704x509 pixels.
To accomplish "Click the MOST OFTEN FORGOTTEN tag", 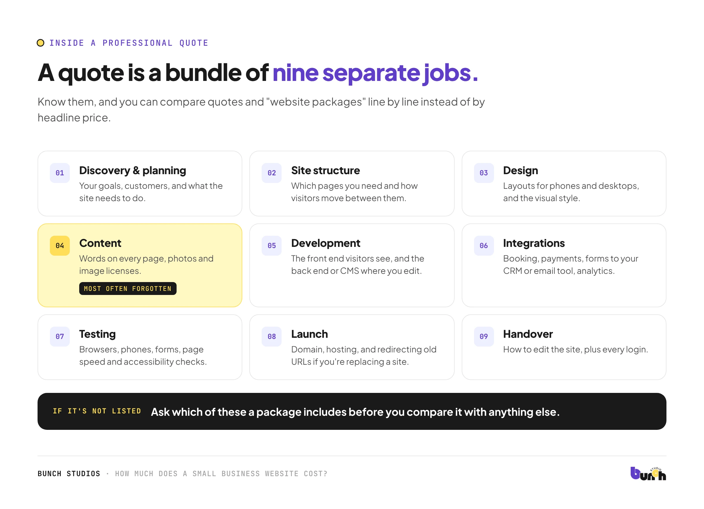I will pos(128,289).
